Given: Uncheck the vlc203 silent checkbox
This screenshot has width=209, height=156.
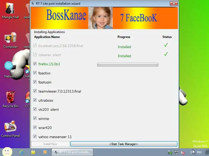Looking at the screenshot, I should pyautogui.click(x=35, y=109).
